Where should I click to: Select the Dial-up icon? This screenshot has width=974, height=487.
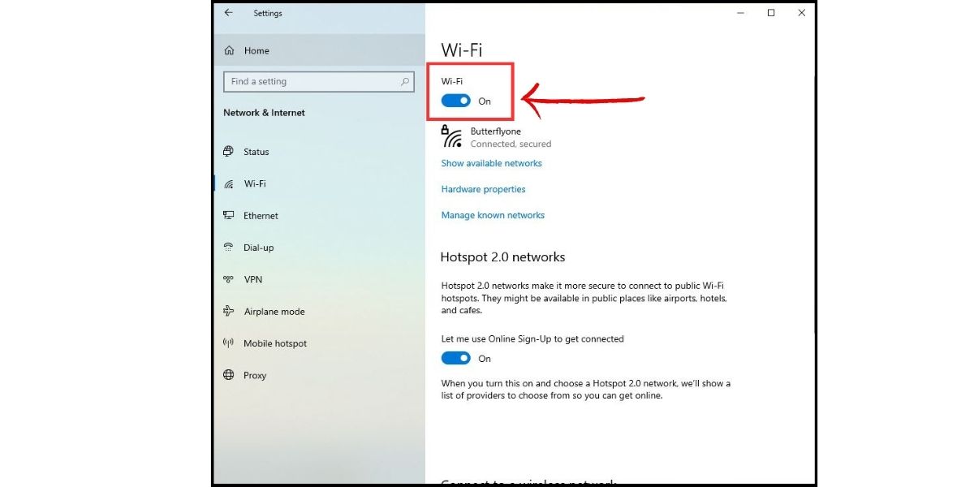pos(228,248)
